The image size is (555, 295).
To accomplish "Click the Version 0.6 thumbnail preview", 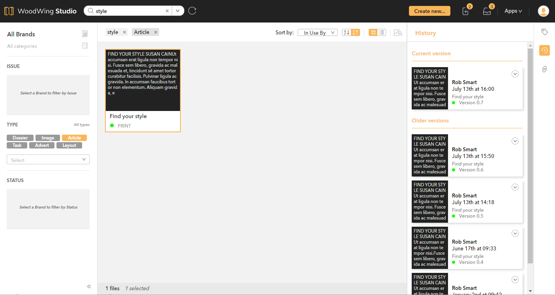I will pos(430,155).
